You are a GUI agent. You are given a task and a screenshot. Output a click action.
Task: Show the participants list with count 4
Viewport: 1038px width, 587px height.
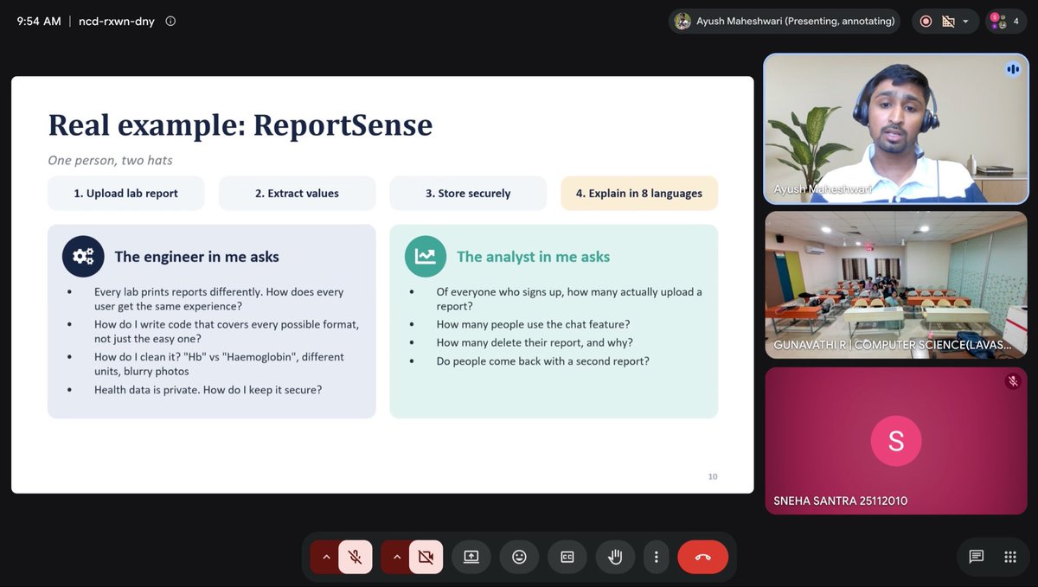(1007, 22)
